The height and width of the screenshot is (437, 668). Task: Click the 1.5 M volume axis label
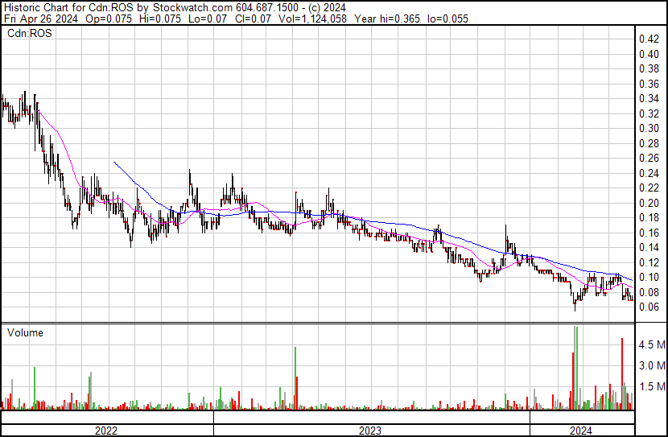652,387
